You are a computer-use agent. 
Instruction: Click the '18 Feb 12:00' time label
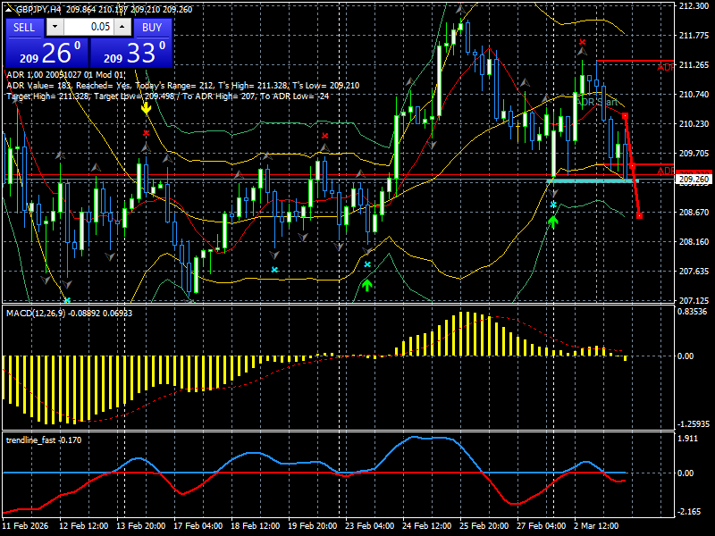click(256, 525)
